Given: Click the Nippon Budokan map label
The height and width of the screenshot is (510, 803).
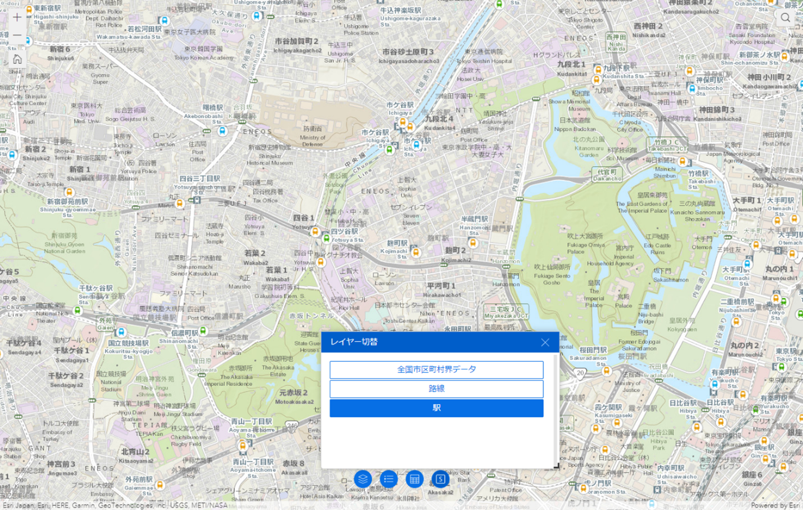Looking at the screenshot, I should coord(574,129).
